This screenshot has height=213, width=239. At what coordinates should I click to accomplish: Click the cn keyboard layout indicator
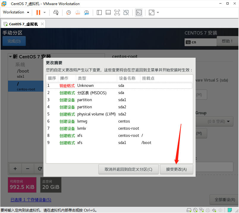(x=201, y=42)
